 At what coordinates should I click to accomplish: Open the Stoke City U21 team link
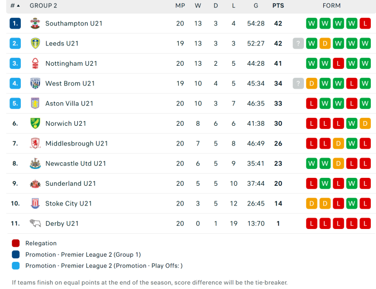pos(68,203)
